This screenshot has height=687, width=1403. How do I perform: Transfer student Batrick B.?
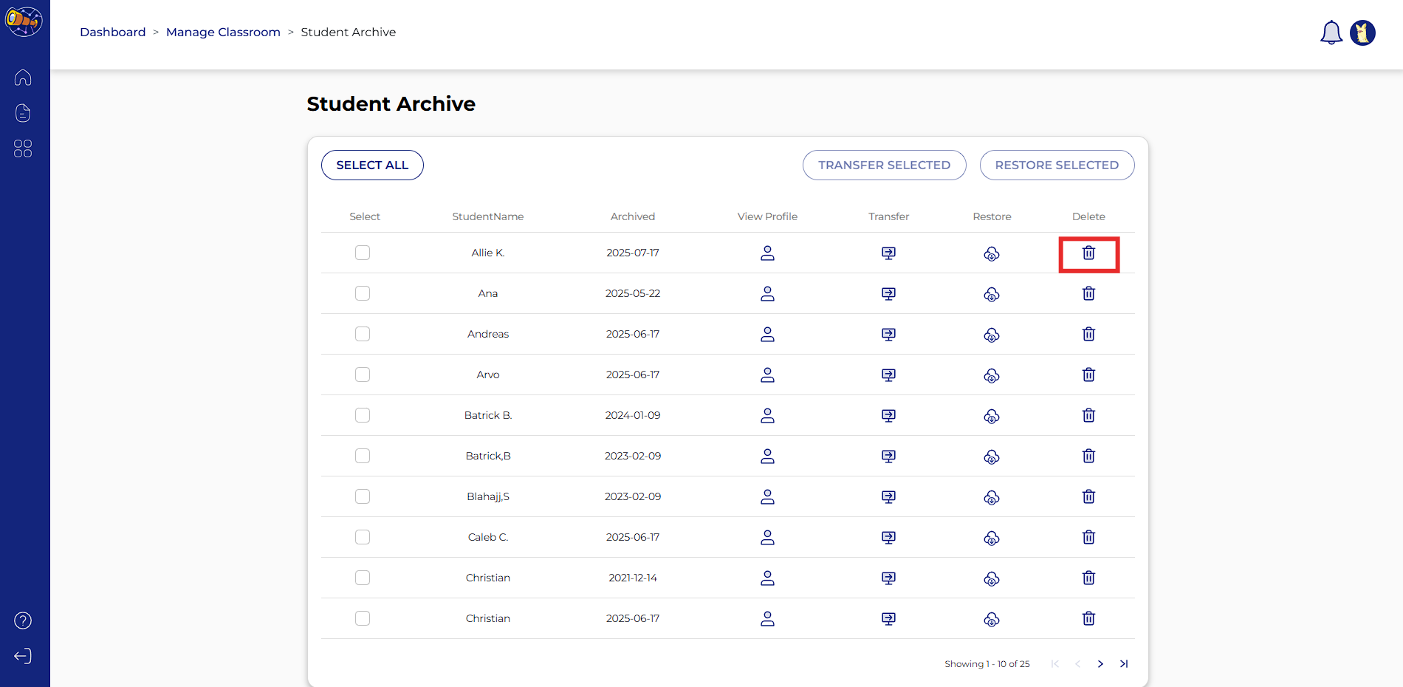[889, 416]
